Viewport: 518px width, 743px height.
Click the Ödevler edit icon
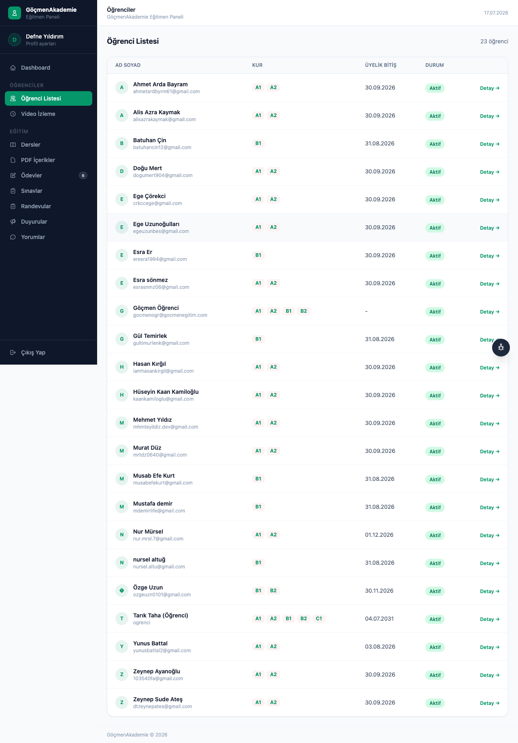[x=13, y=175]
